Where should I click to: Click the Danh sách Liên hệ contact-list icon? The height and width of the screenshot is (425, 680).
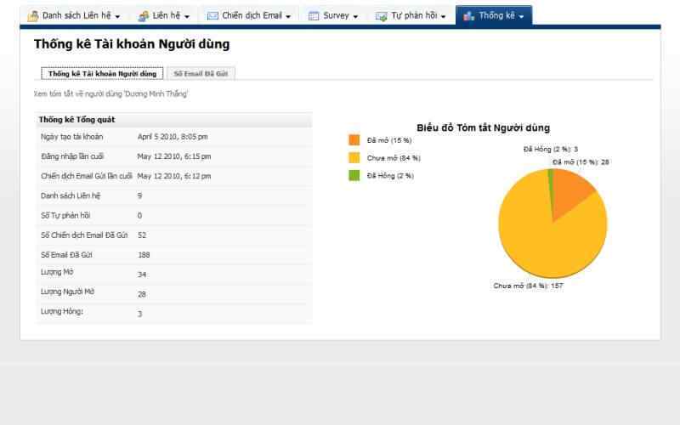pos(33,16)
